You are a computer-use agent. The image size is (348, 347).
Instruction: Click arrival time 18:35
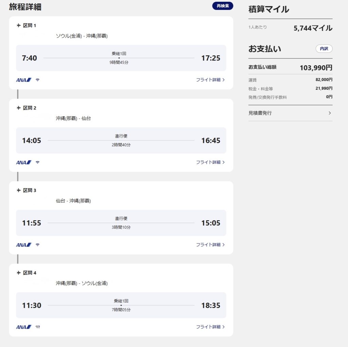click(211, 306)
